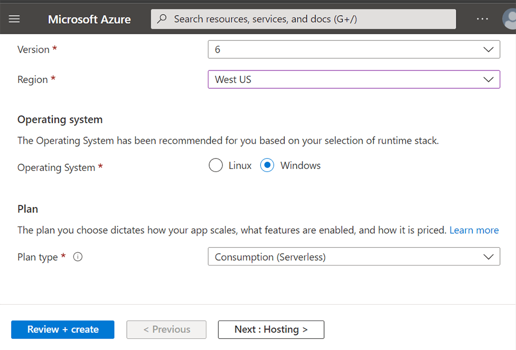516x350 pixels.
Task: Click the Next: Hosting button
Action: [x=271, y=330]
